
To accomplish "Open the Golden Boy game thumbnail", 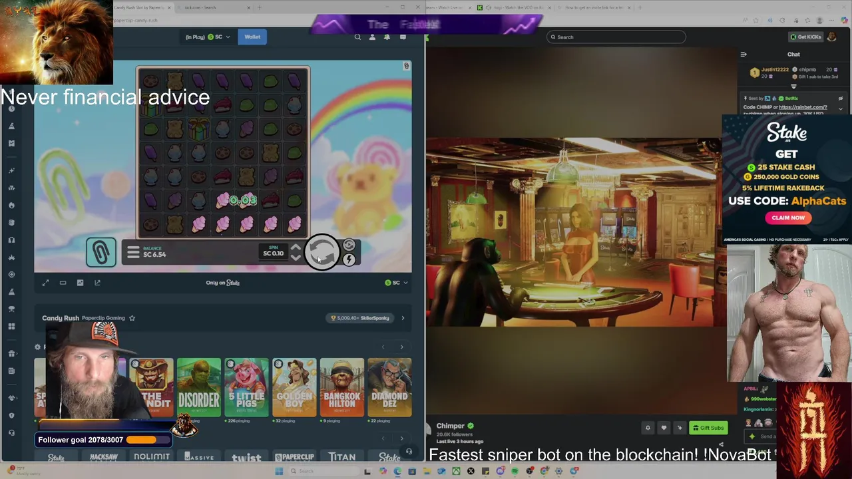I will (x=294, y=387).
